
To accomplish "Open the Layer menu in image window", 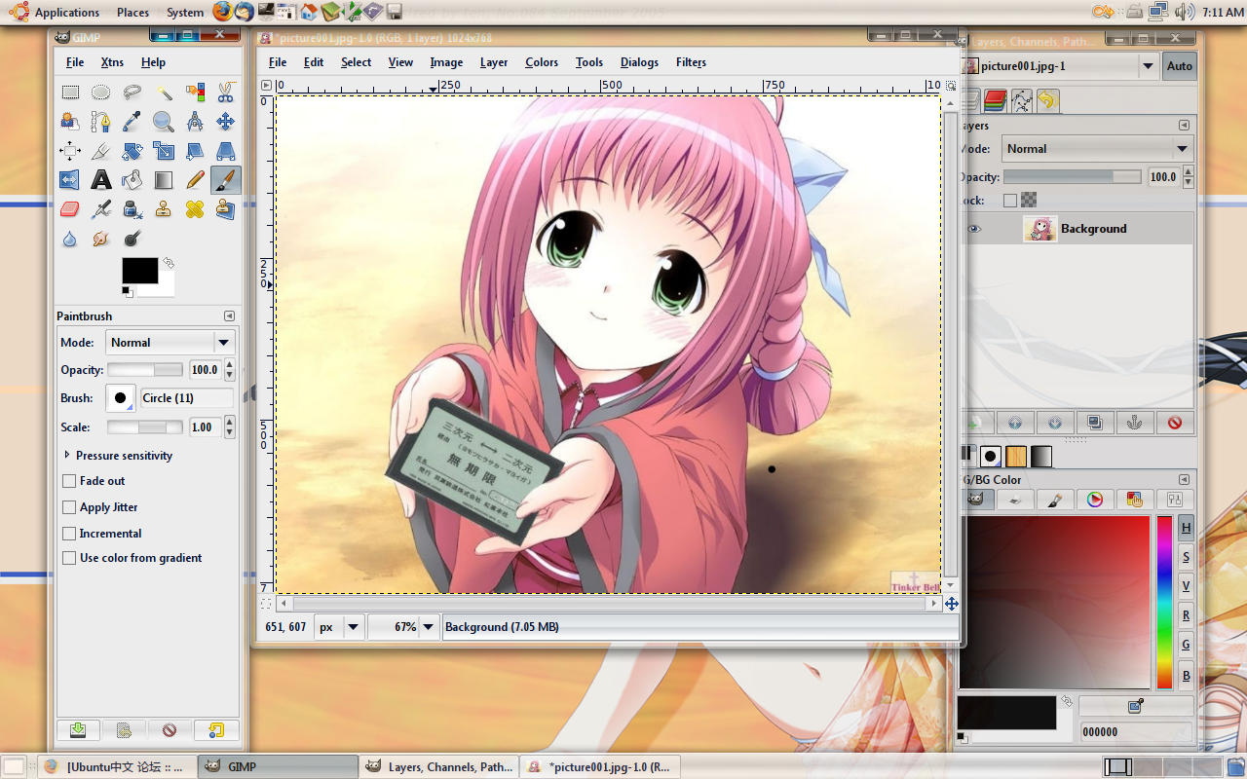I will pos(494,62).
